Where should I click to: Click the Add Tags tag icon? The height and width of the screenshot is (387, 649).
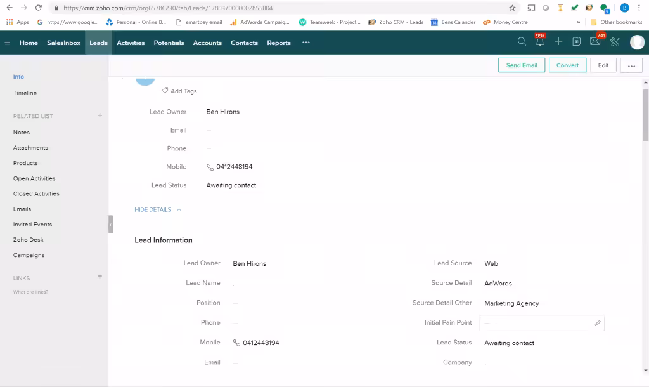[x=165, y=91]
